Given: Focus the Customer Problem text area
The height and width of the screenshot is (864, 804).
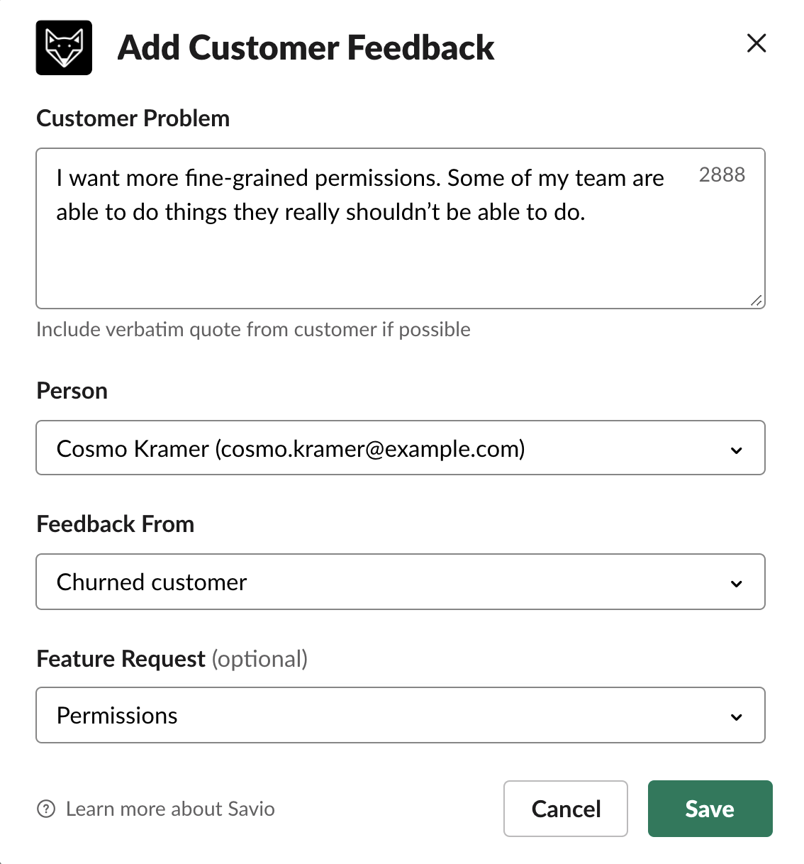Looking at the screenshot, I should pos(401,228).
